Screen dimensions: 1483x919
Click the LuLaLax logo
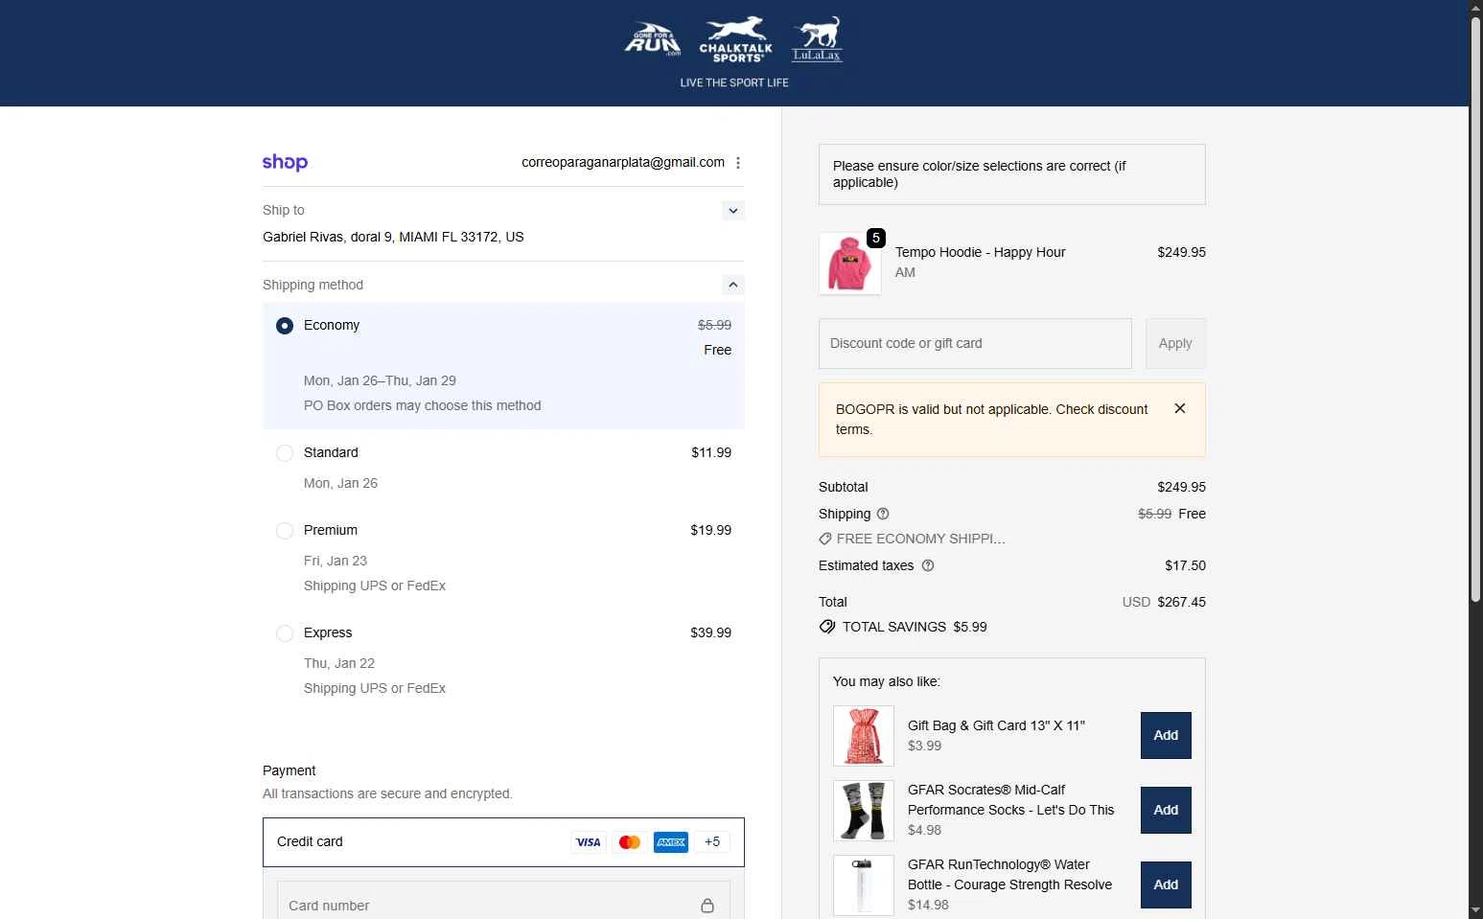817,39
